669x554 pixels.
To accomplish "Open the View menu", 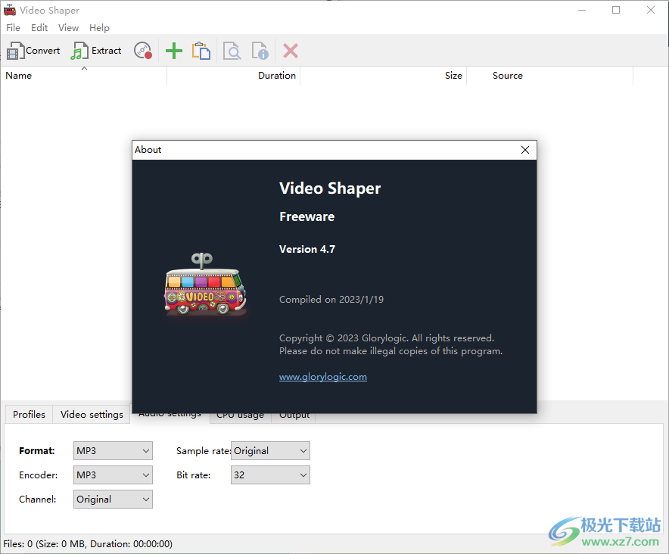I will tap(68, 28).
